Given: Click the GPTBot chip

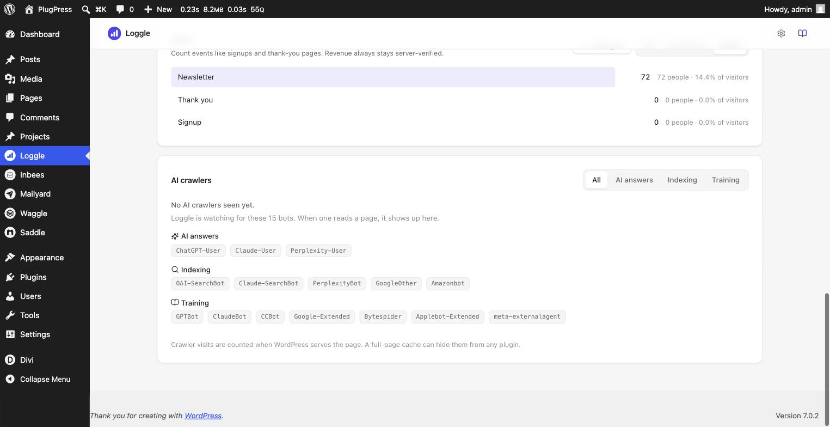Looking at the screenshot, I should coord(187,316).
